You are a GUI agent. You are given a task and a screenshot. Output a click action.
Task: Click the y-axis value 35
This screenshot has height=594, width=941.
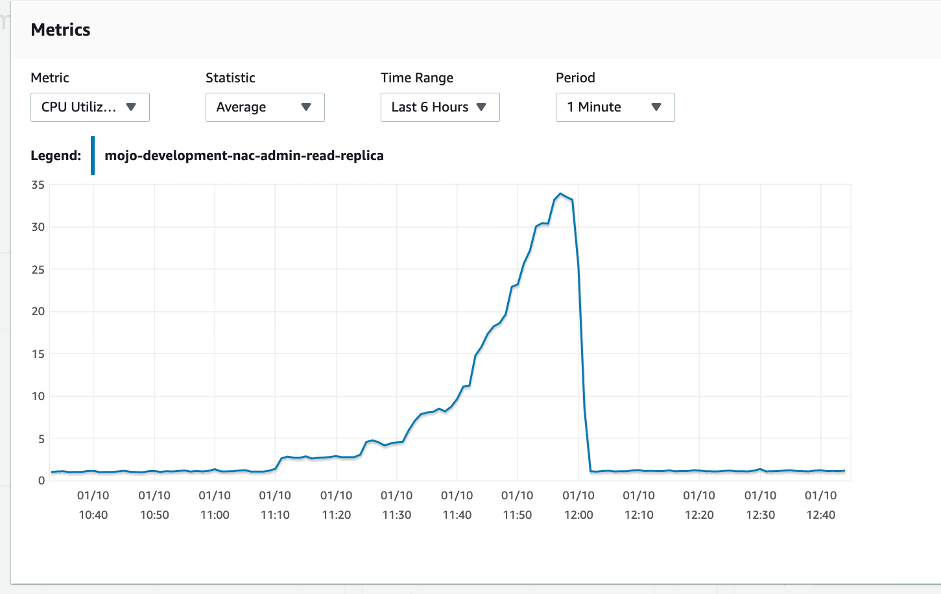[x=38, y=185]
